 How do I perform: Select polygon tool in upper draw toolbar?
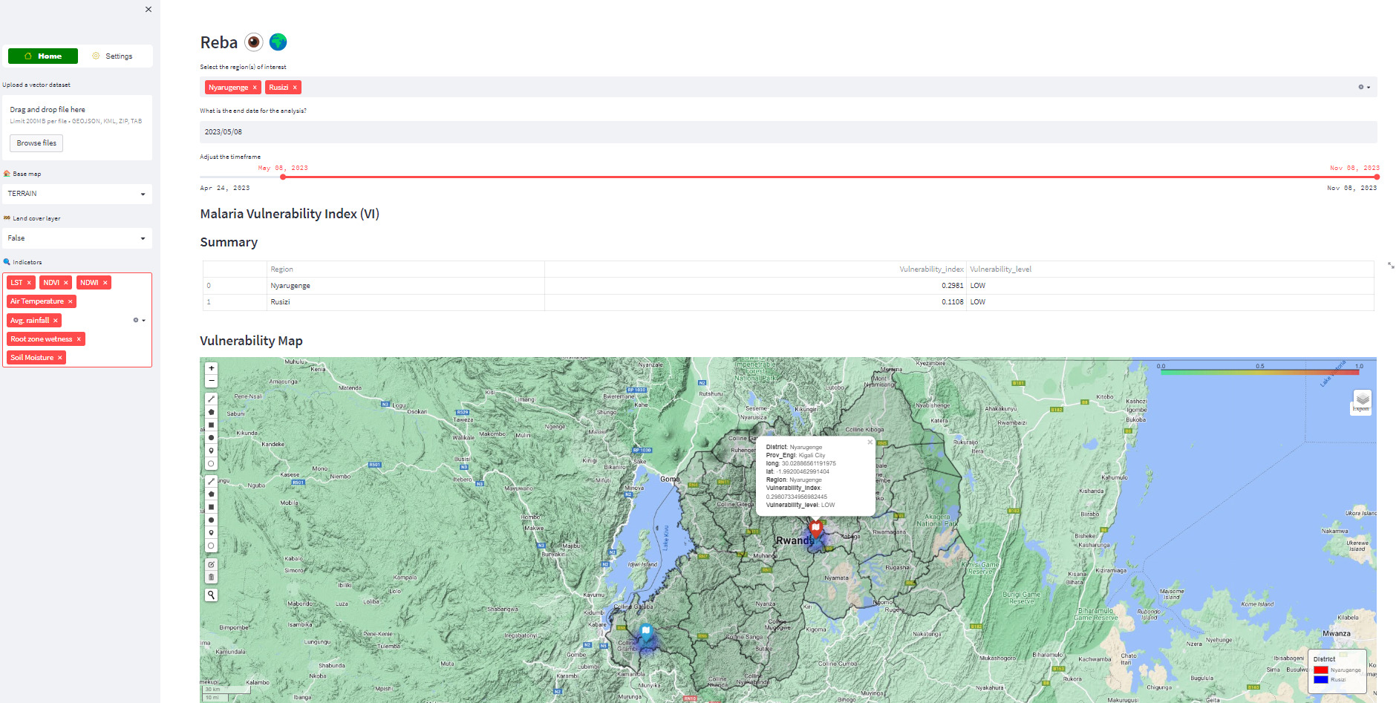tap(212, 412)
